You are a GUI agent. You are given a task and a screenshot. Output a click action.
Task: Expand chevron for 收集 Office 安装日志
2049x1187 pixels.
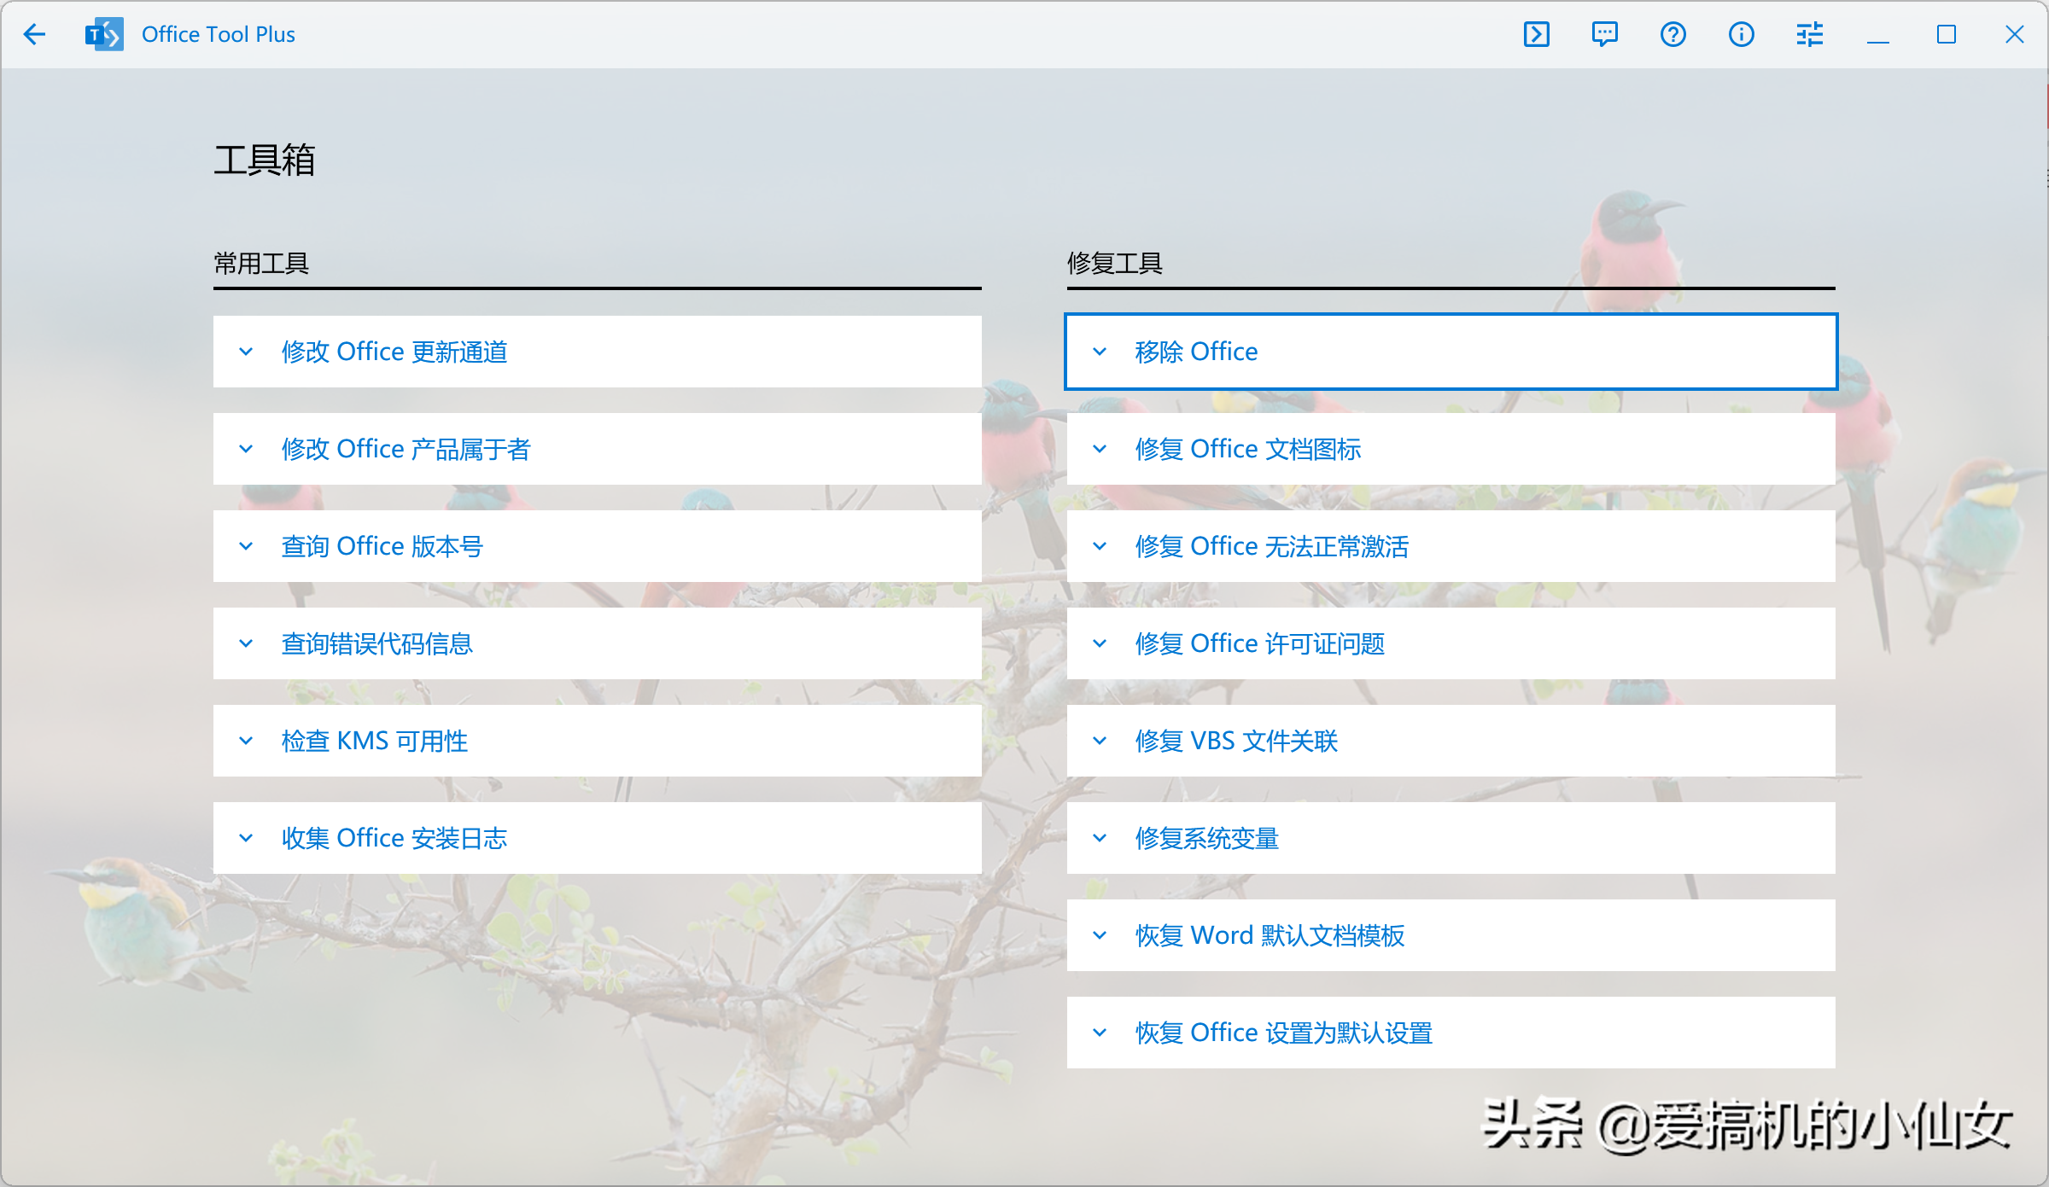coord(246,838)
